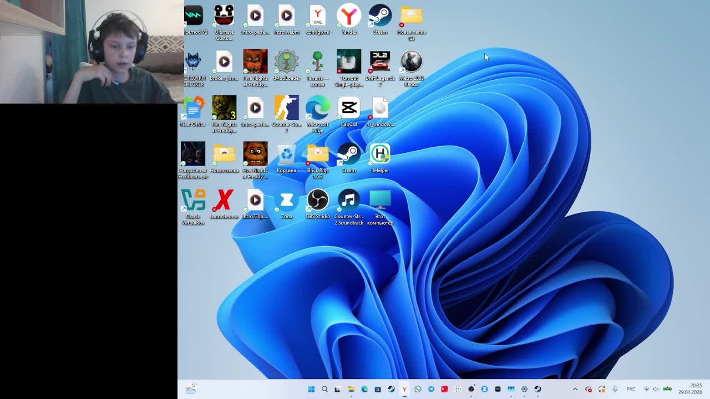Launch the itHelper desktop icon
710x399 pixels.
coord(380,158)
